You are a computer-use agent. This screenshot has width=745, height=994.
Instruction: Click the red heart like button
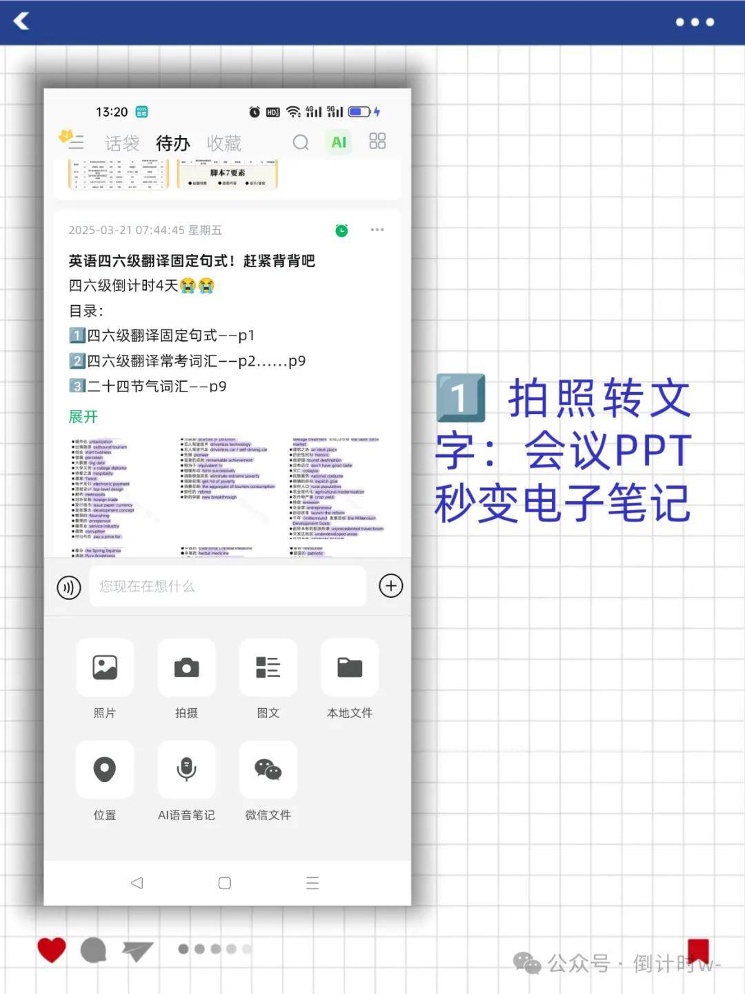pos(52,951)
